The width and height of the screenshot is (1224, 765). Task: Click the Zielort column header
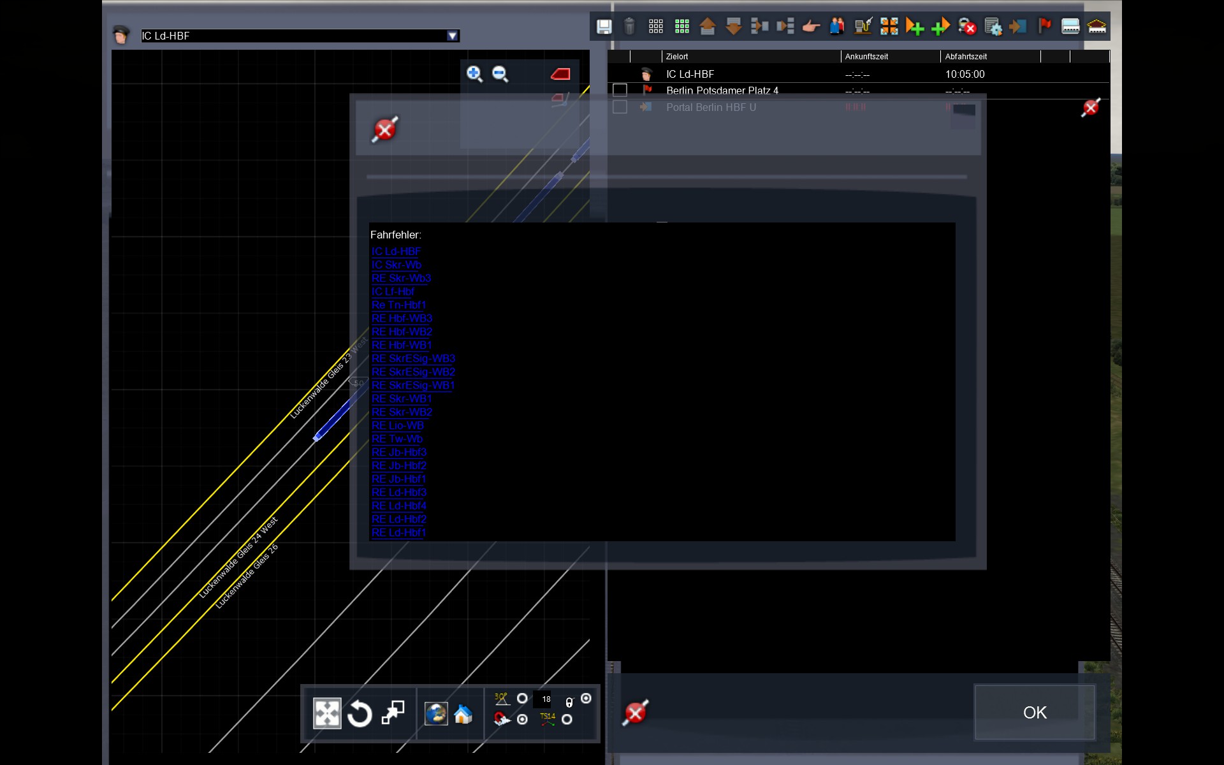click(x=677, y=57)
